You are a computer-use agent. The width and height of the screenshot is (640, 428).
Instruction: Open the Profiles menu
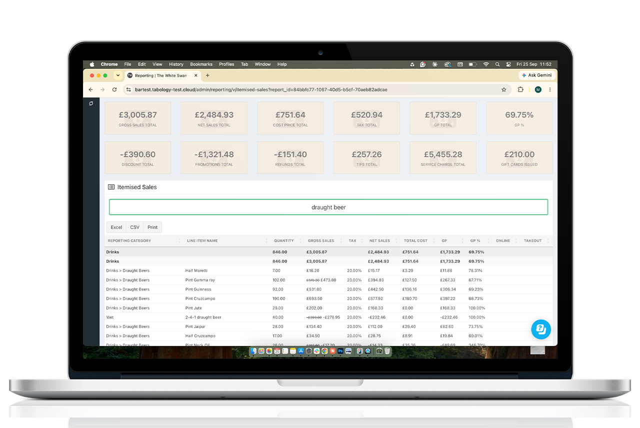pyautogui.click(x=226, y=64)
